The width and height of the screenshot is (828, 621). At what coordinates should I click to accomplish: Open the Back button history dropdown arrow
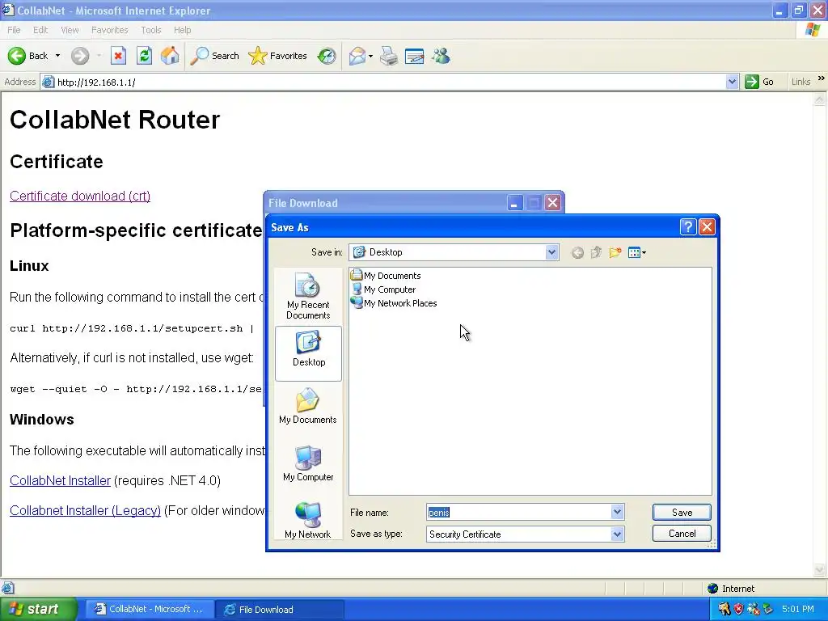point(57,56)
